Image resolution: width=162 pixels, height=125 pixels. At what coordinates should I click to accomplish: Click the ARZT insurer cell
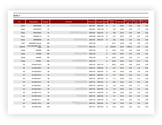(x=23, y=43)
